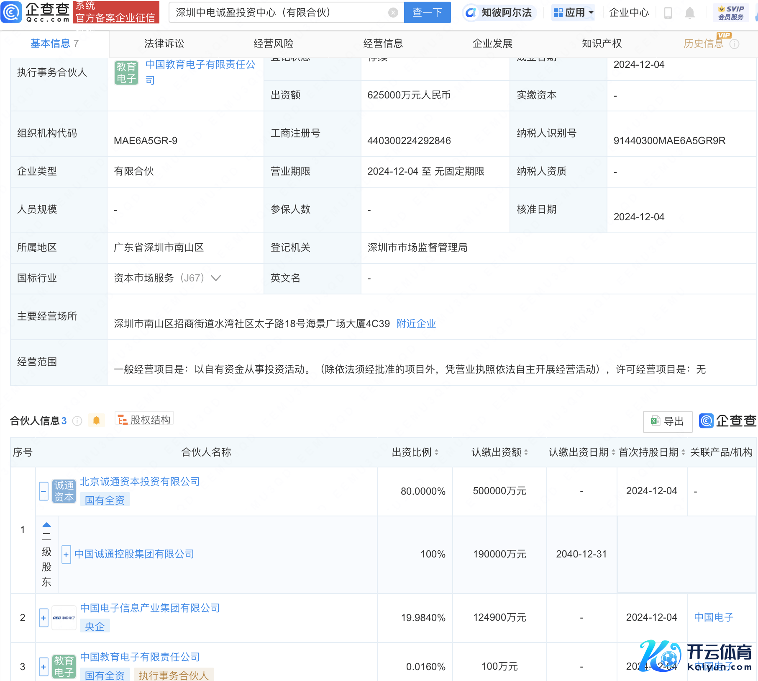The width and height of the screenshot is (758, 681).
Task: Click the info icon beside 历史信息
Action: (x=735, y=44)
